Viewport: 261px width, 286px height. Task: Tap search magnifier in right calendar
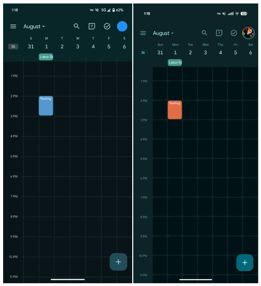204,33
